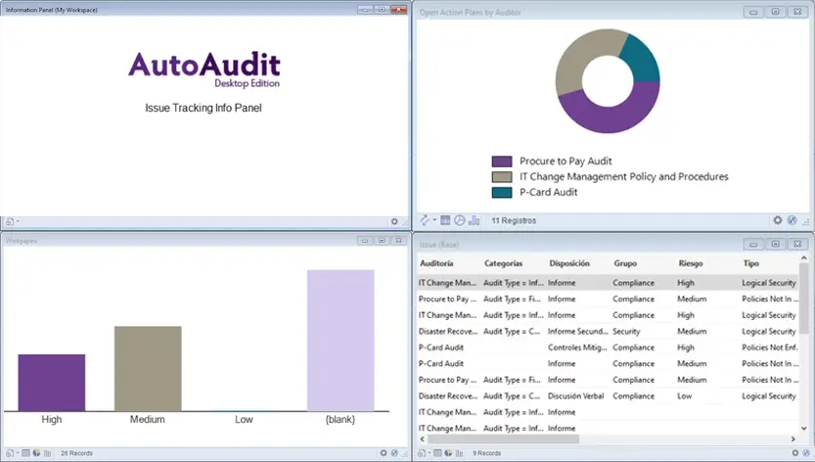
Task: Select pie chart view in Open Action Plans panel
Action: (460, 220)
